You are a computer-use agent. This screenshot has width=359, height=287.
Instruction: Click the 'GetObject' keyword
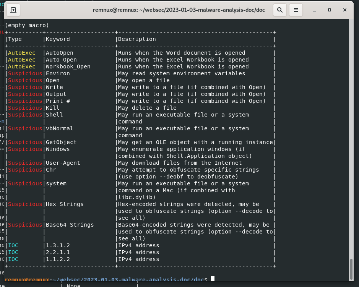[61, 142]
